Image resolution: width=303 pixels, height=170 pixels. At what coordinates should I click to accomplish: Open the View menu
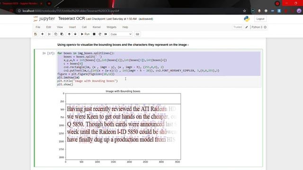[60, 27]
